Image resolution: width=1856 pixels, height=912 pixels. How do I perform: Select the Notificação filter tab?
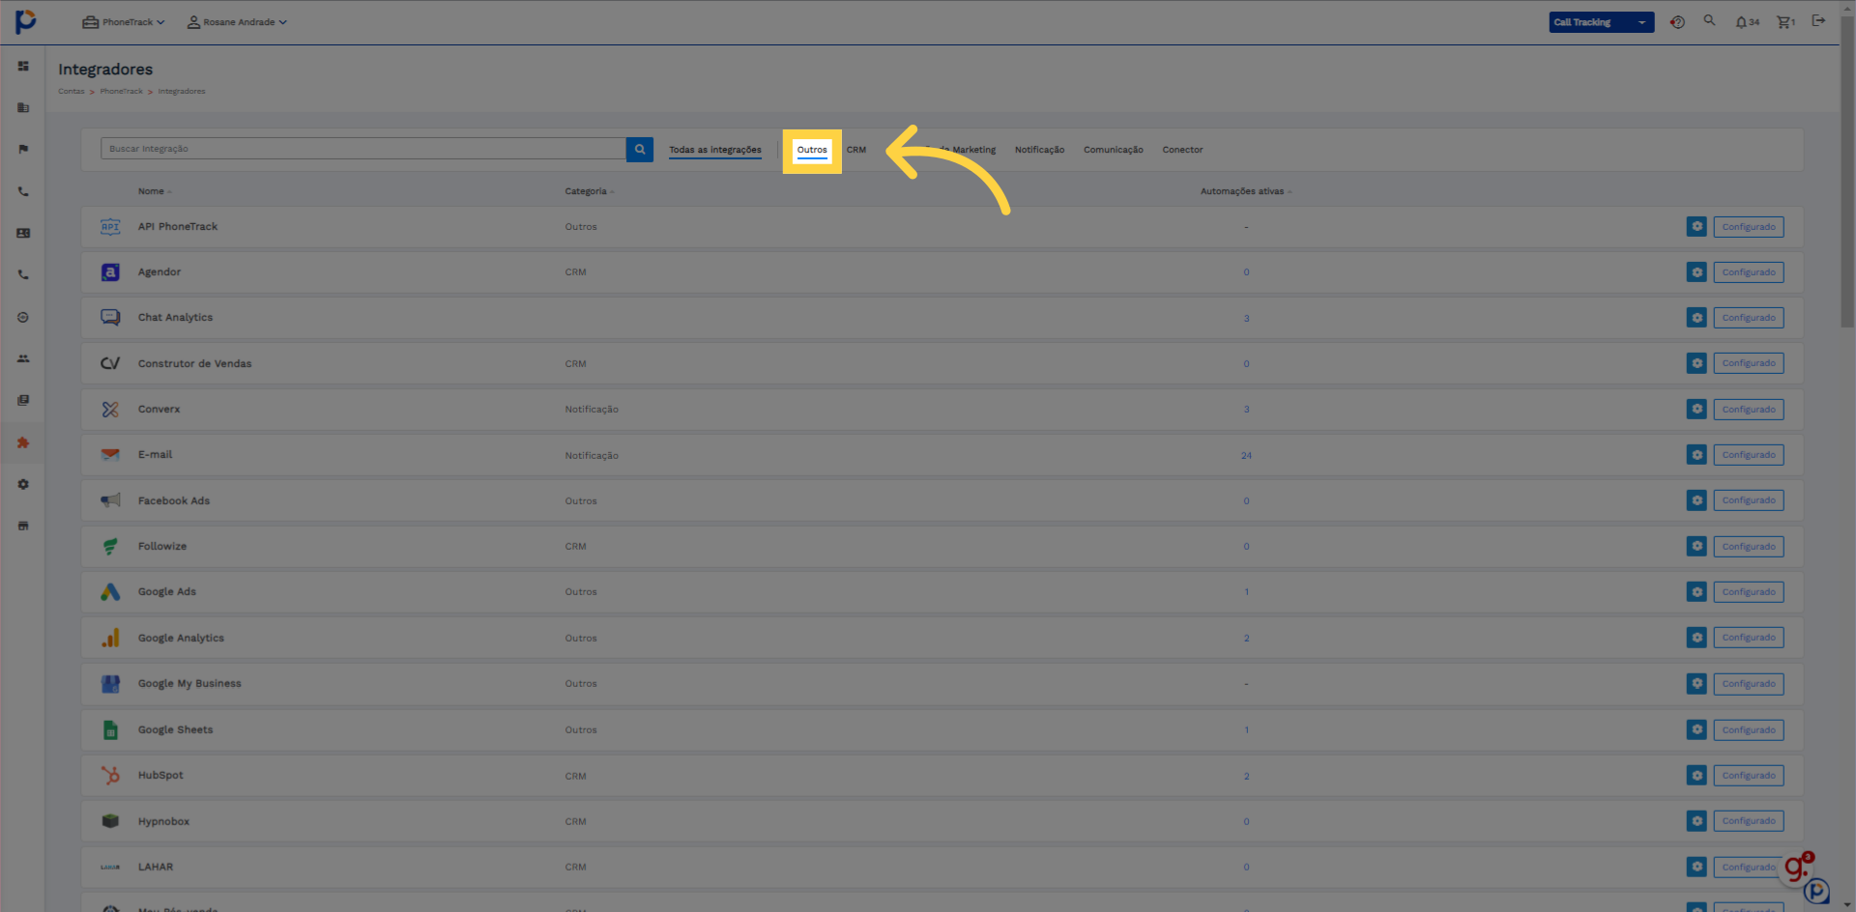[1039, 150]
